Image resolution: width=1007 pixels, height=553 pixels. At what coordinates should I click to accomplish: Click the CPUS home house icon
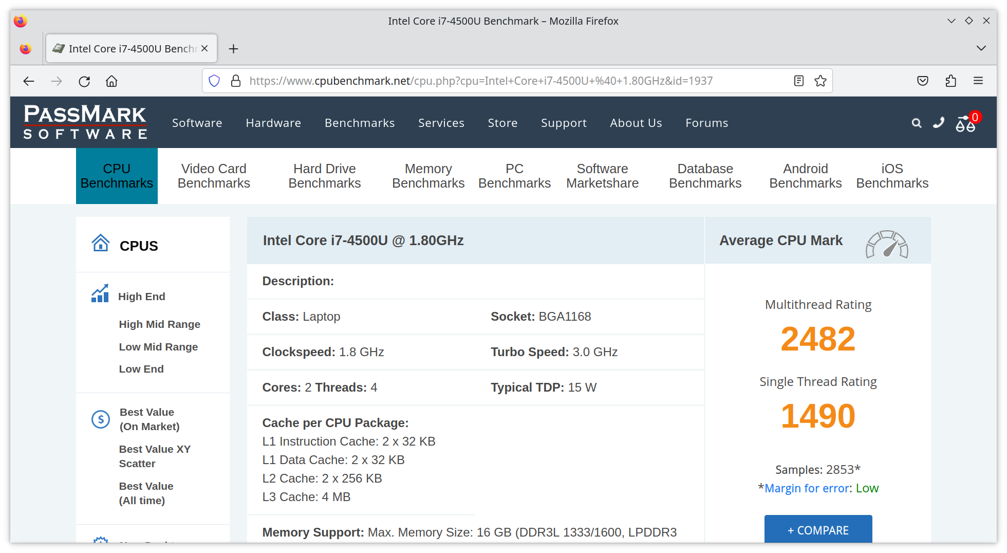click(101, 243)
